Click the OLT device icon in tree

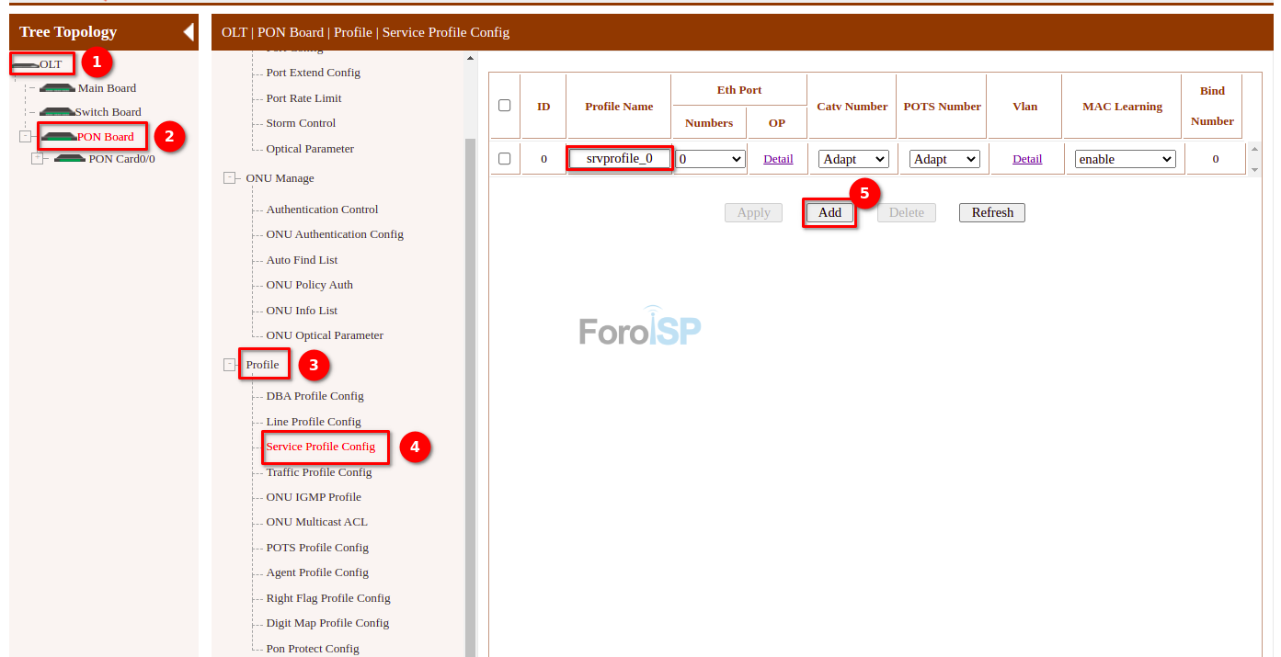click(26, 64)
